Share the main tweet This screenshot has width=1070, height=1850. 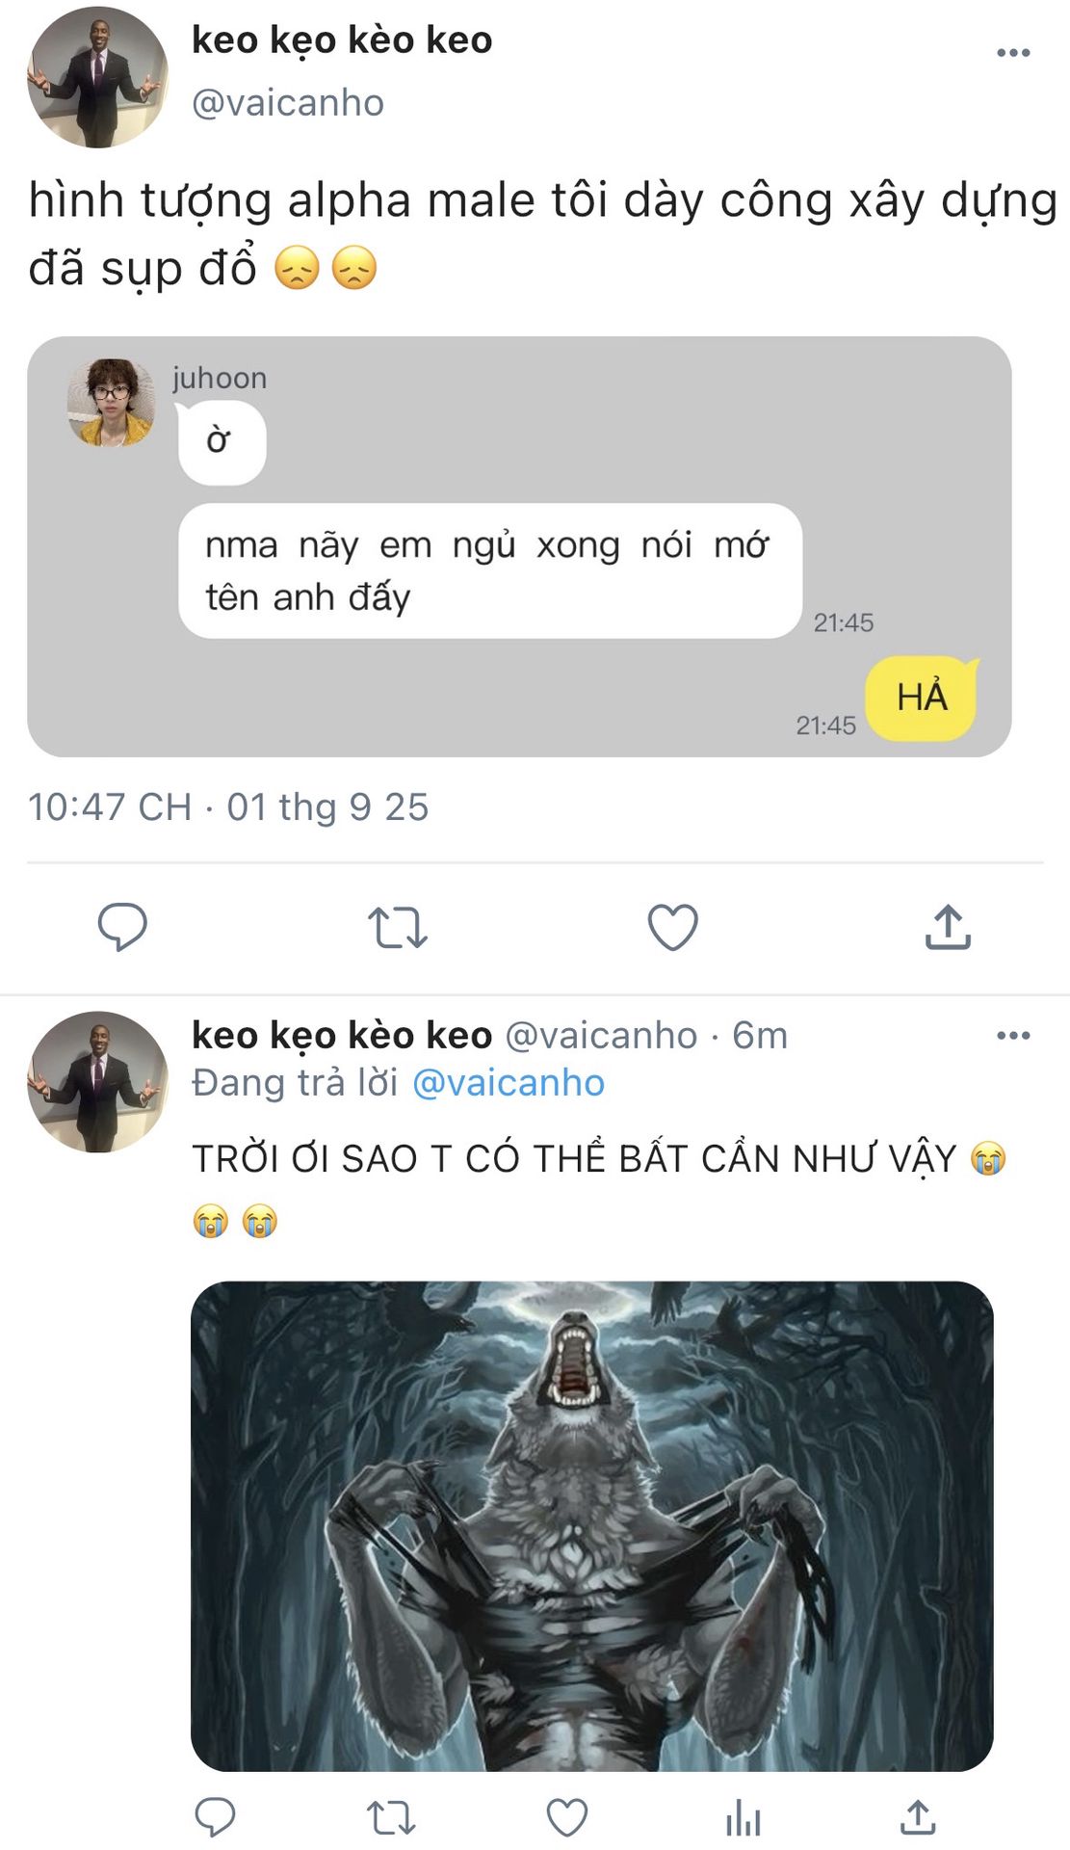coord(948,927)
